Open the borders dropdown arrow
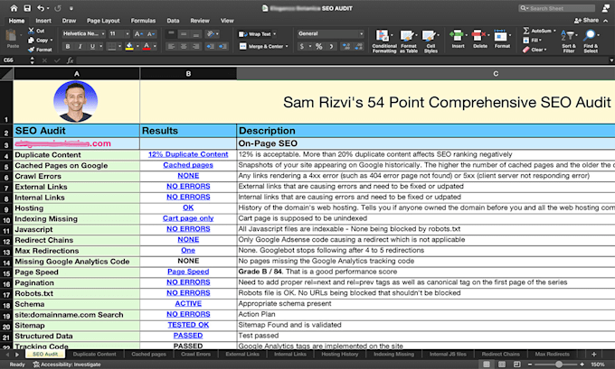 tap(119, 47)
